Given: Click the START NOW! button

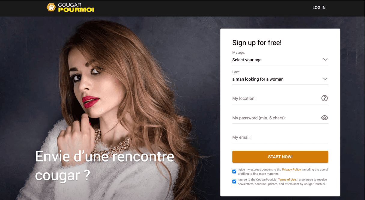Looking at the screenshot, I should (280, 157).
